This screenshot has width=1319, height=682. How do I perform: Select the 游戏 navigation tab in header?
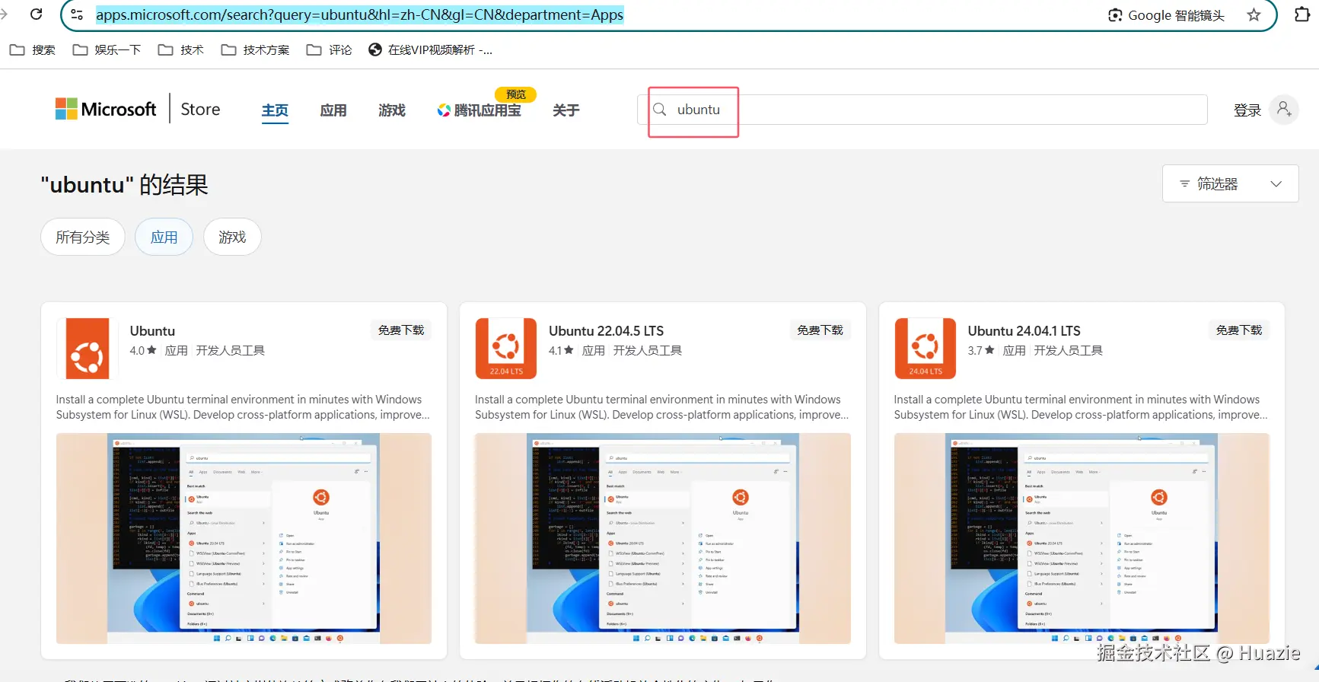point(392,110)
